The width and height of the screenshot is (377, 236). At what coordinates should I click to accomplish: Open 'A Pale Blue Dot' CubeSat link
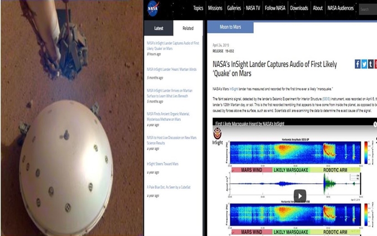pos(169,187)
